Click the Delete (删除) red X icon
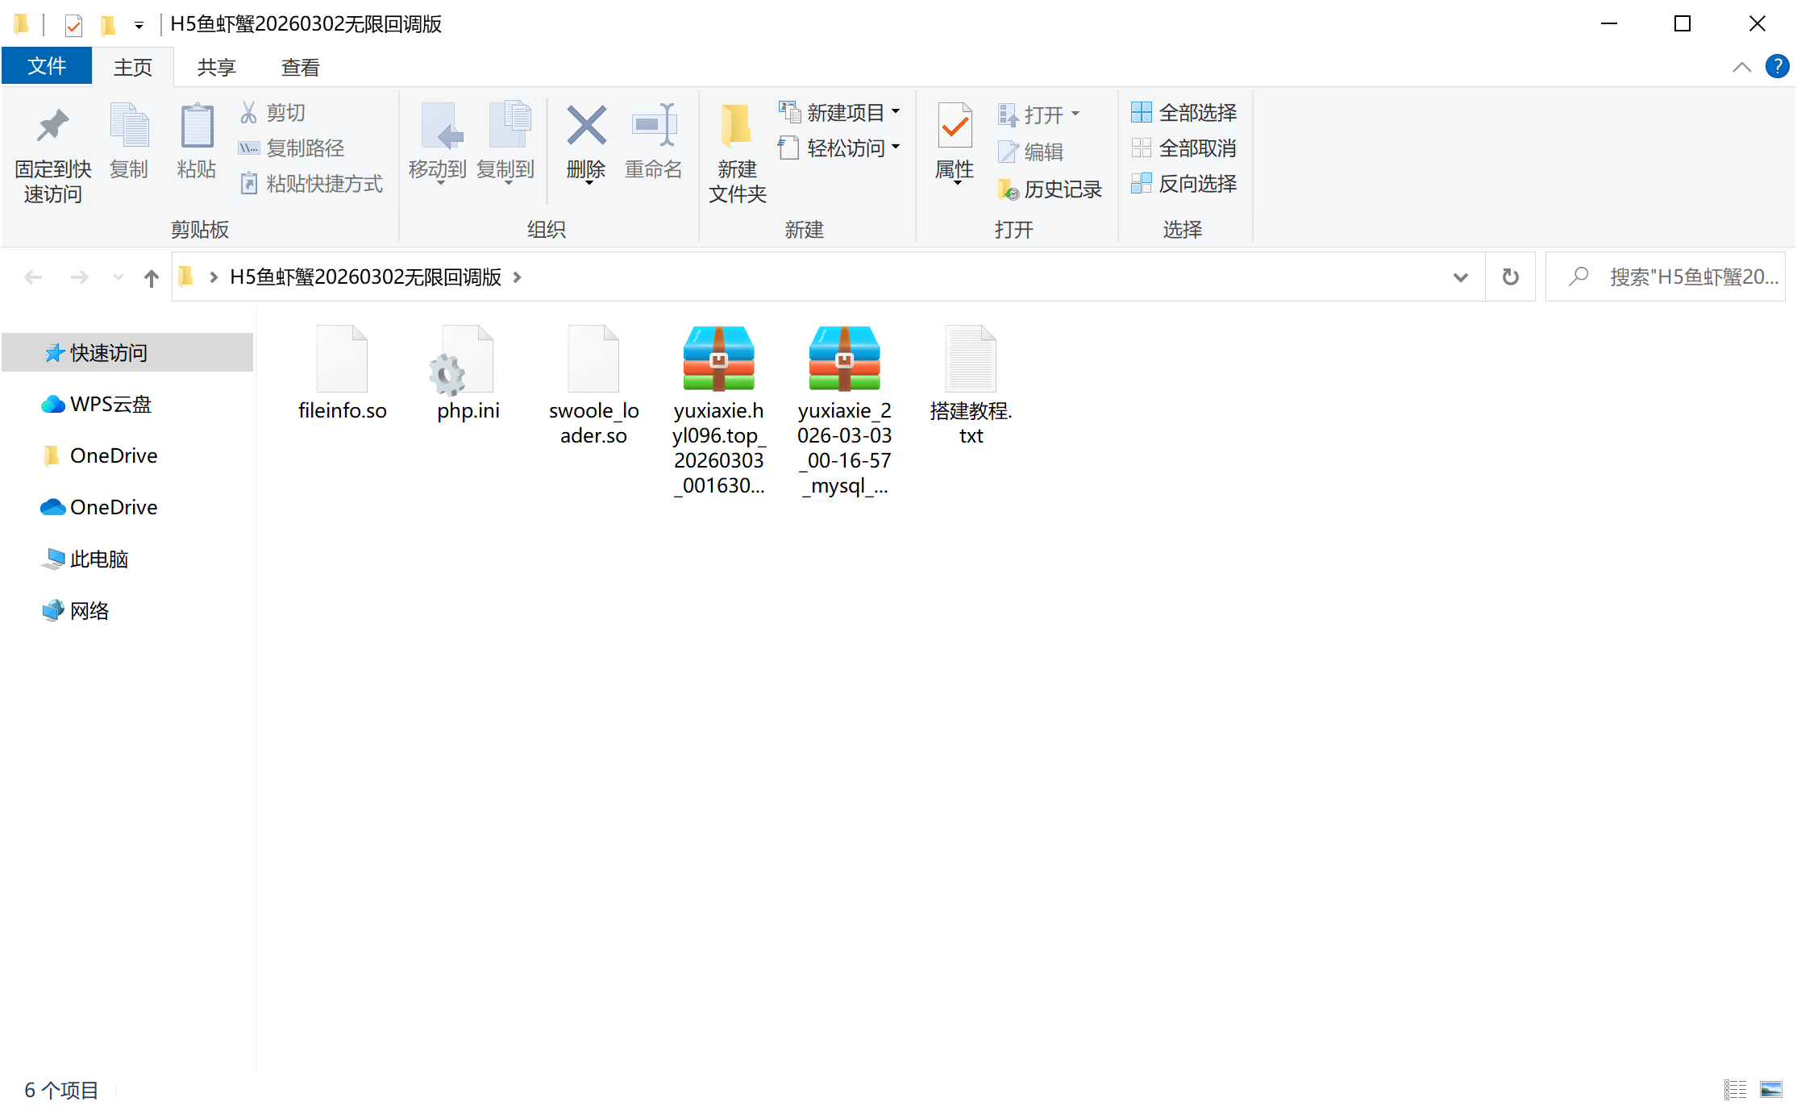1797x1110 pixels. (x=586, y=127)
